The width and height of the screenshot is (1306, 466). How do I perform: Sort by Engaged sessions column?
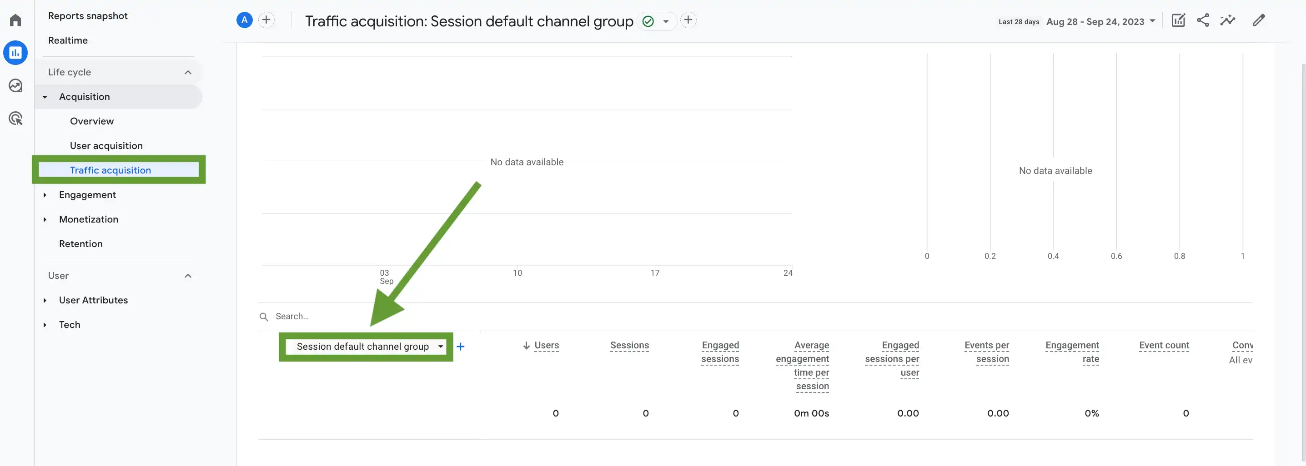(720, 352)
